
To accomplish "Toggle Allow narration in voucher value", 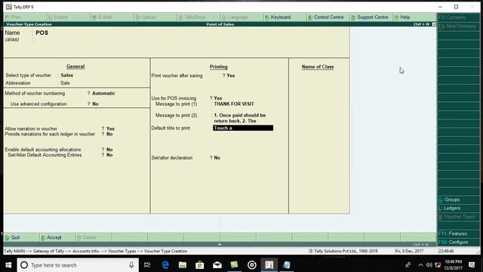I will coord(110,128).
